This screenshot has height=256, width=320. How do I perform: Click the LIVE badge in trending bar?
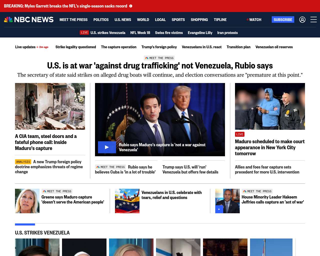pyautogui.click(x=84, y=32)
